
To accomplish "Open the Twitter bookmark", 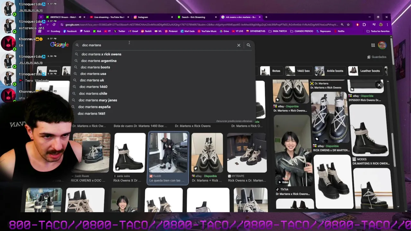I will point(119,31).
